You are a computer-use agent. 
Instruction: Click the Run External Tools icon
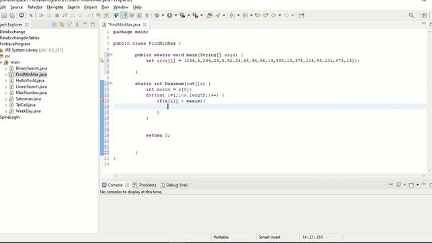(195, 16)
